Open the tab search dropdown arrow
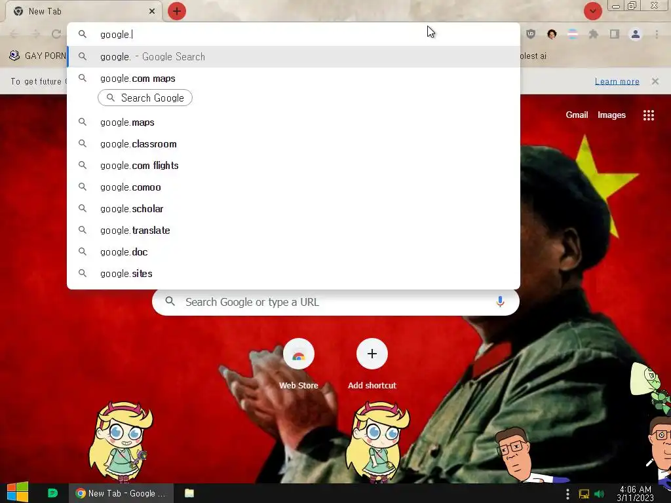The width and height of the screenshot is (671, 503). (x=592, y=11)
